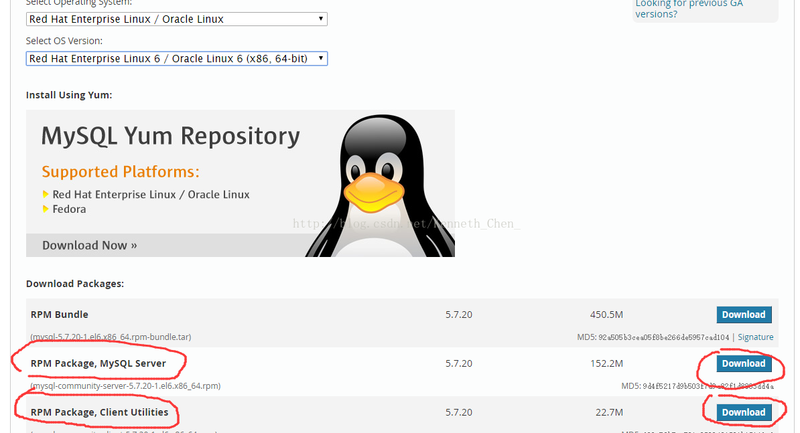Click the RPM Bundle package name

pos(59,315)
